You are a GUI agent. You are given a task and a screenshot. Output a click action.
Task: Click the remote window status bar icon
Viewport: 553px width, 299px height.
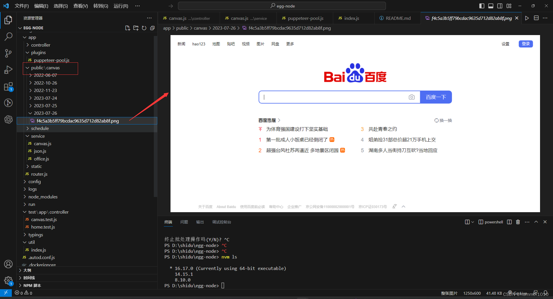tap(6, 293)
